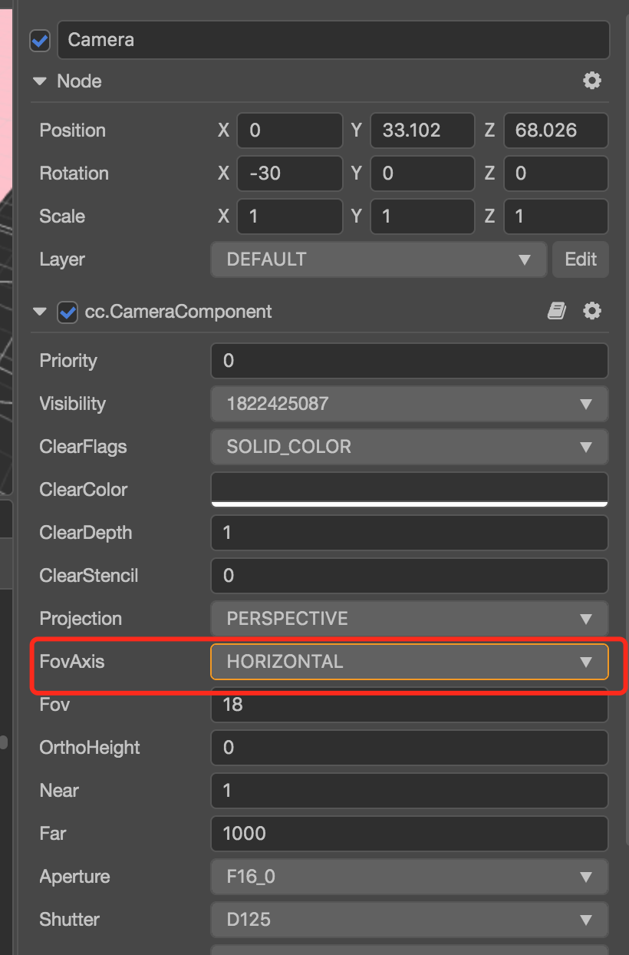Open the CameraComponent help documentation book icon
The image size is (629, 955).
coord(557,311)
